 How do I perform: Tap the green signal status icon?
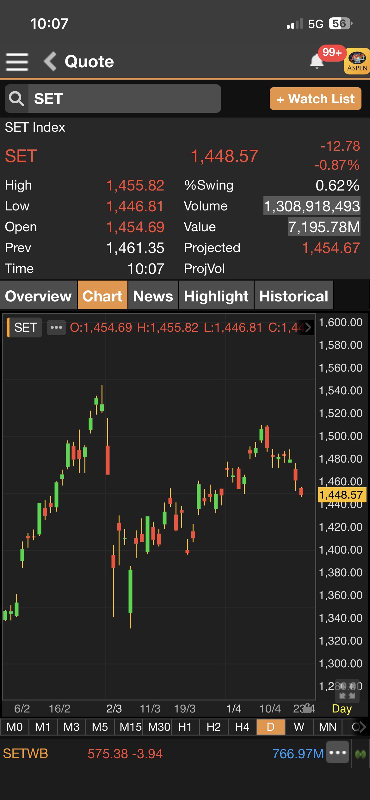coord(361,754)
